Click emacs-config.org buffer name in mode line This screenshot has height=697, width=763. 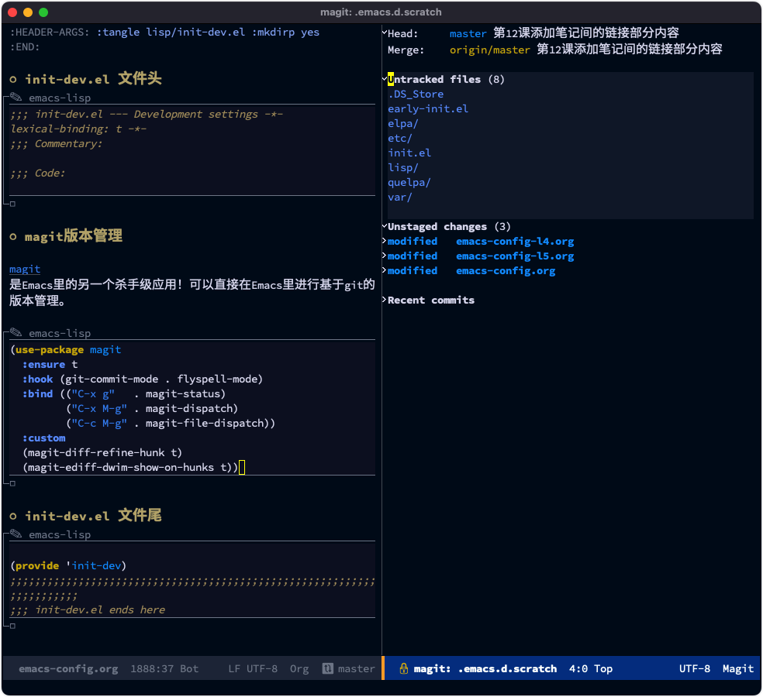(68, 669)
